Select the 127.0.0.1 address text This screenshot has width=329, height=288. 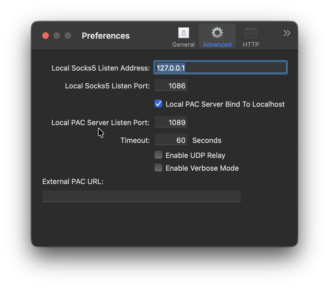click(x=170, y=68)
